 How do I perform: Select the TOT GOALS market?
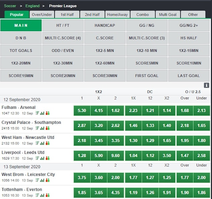click(21, 51)
